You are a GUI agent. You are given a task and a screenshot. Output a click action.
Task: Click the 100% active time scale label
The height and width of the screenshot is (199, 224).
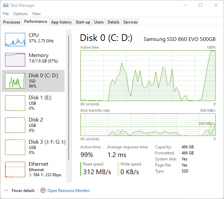pos(211,47)
